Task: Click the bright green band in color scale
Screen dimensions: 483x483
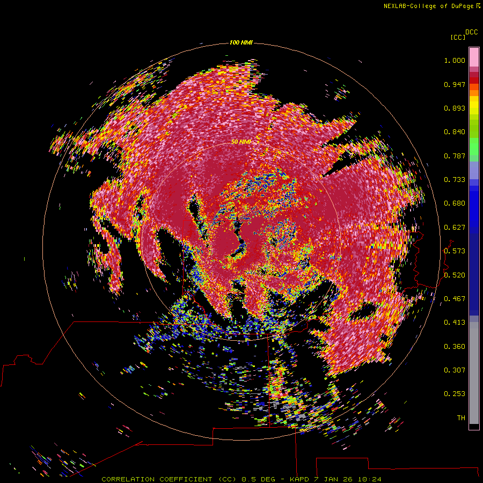Action: (x=474, y=145)
